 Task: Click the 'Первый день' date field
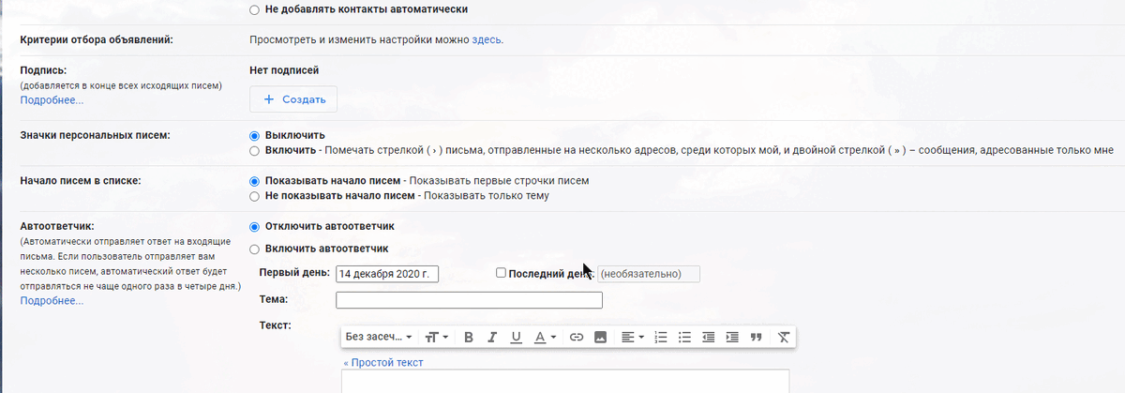pyautogui.click(x=388, y=274)
